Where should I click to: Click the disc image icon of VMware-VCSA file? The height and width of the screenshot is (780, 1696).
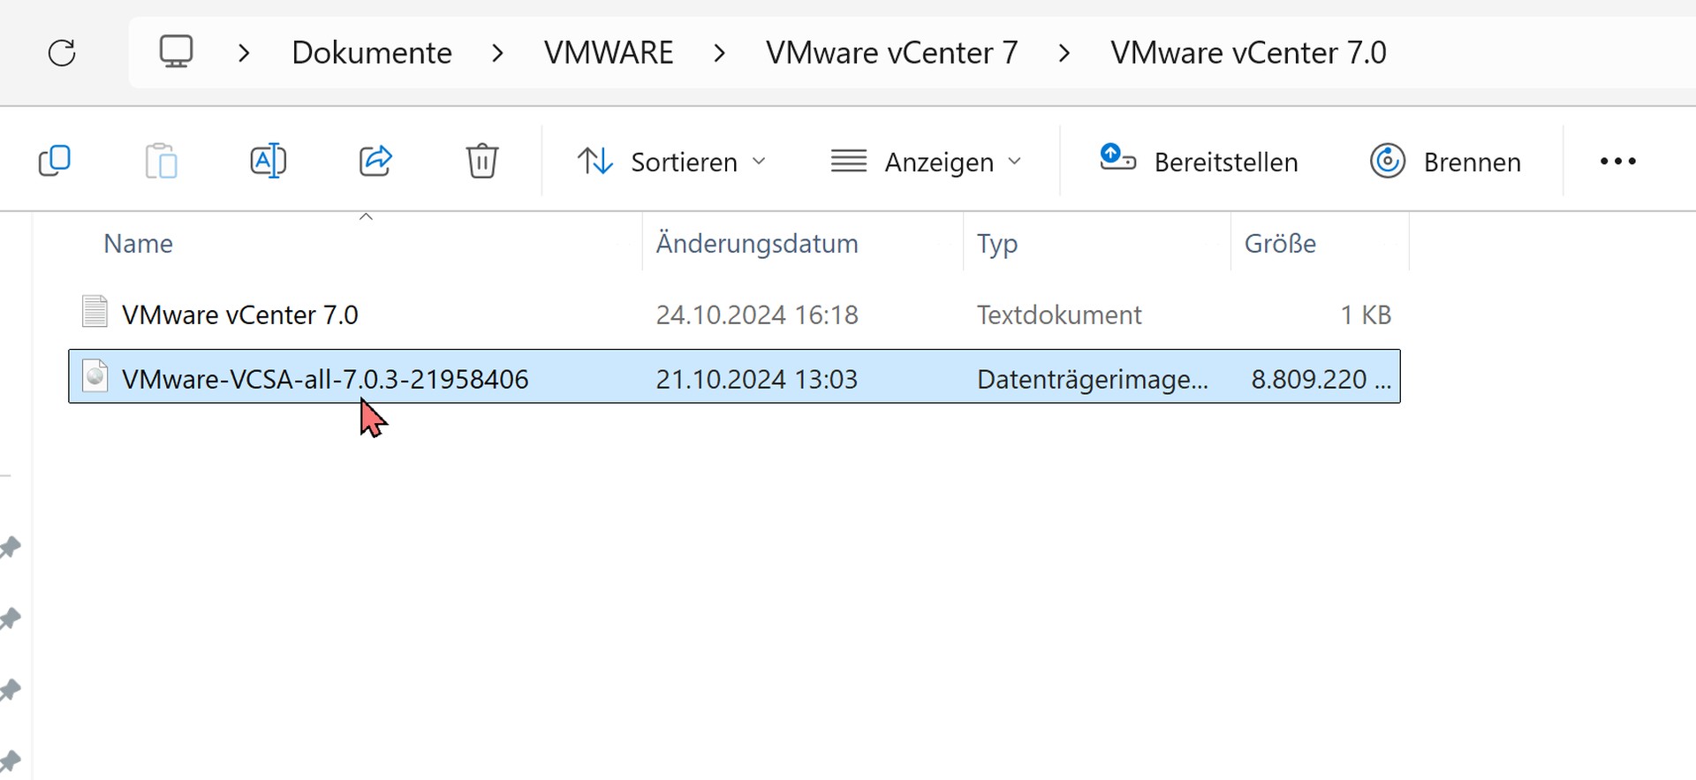pos(95,376)
